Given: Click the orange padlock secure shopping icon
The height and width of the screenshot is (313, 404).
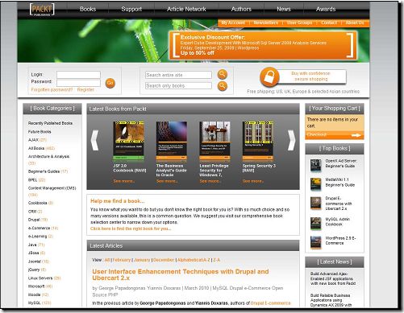Looking at the screenshot, I should coord(269,77).
